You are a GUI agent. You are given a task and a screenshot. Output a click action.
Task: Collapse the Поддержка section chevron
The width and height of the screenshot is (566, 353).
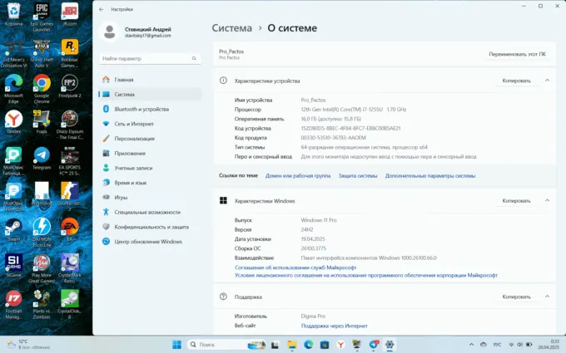point(547,297)
